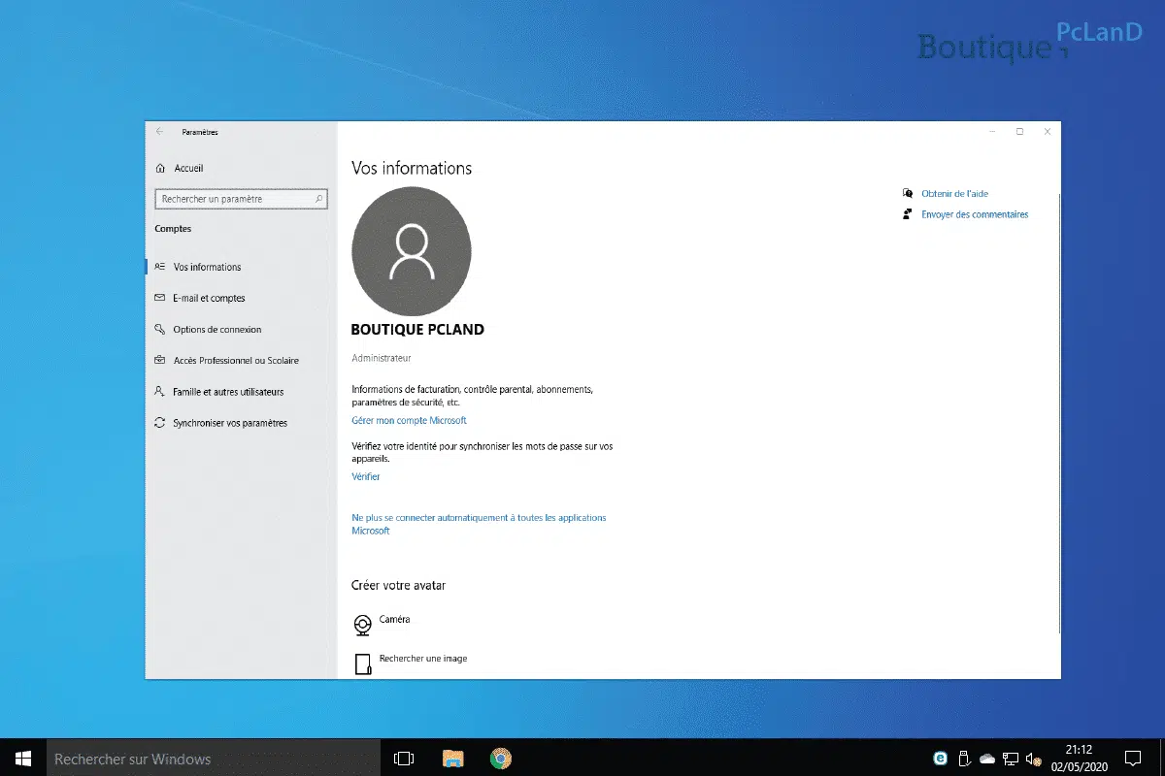The height and width of the screenshot is (776, 1165).
Task: Go to Accès Professionnel ou Scolaire
Action: [x=235, y=360]
